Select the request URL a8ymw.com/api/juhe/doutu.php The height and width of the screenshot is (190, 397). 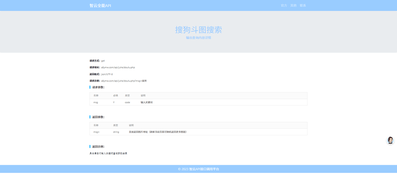point(118,67)
